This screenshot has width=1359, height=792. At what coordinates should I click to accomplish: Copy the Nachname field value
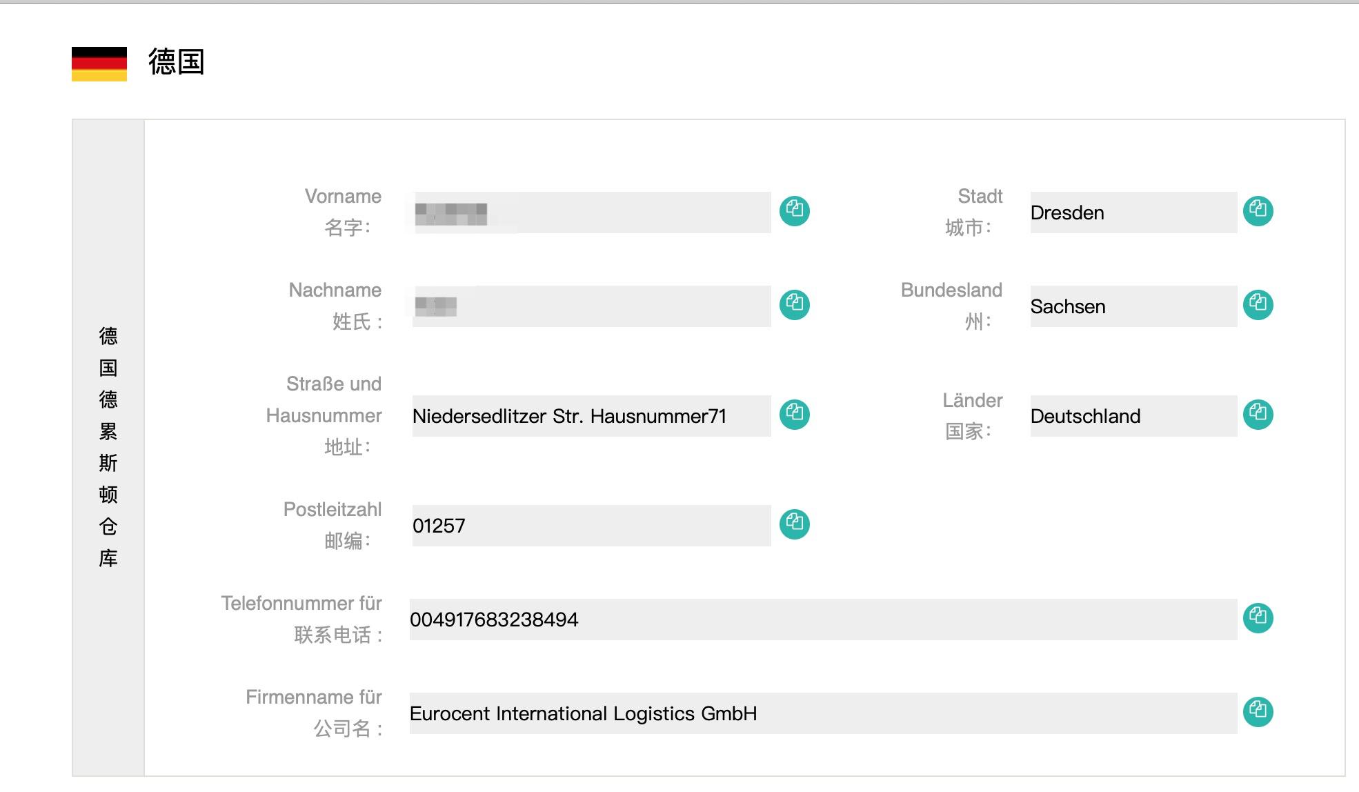pos(794,304)
